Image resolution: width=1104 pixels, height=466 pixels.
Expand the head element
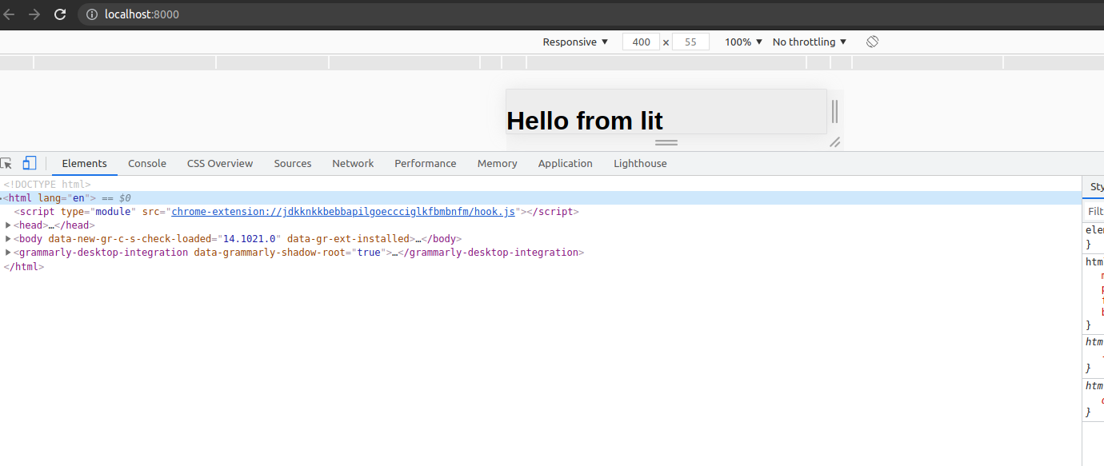coord(9,225)
